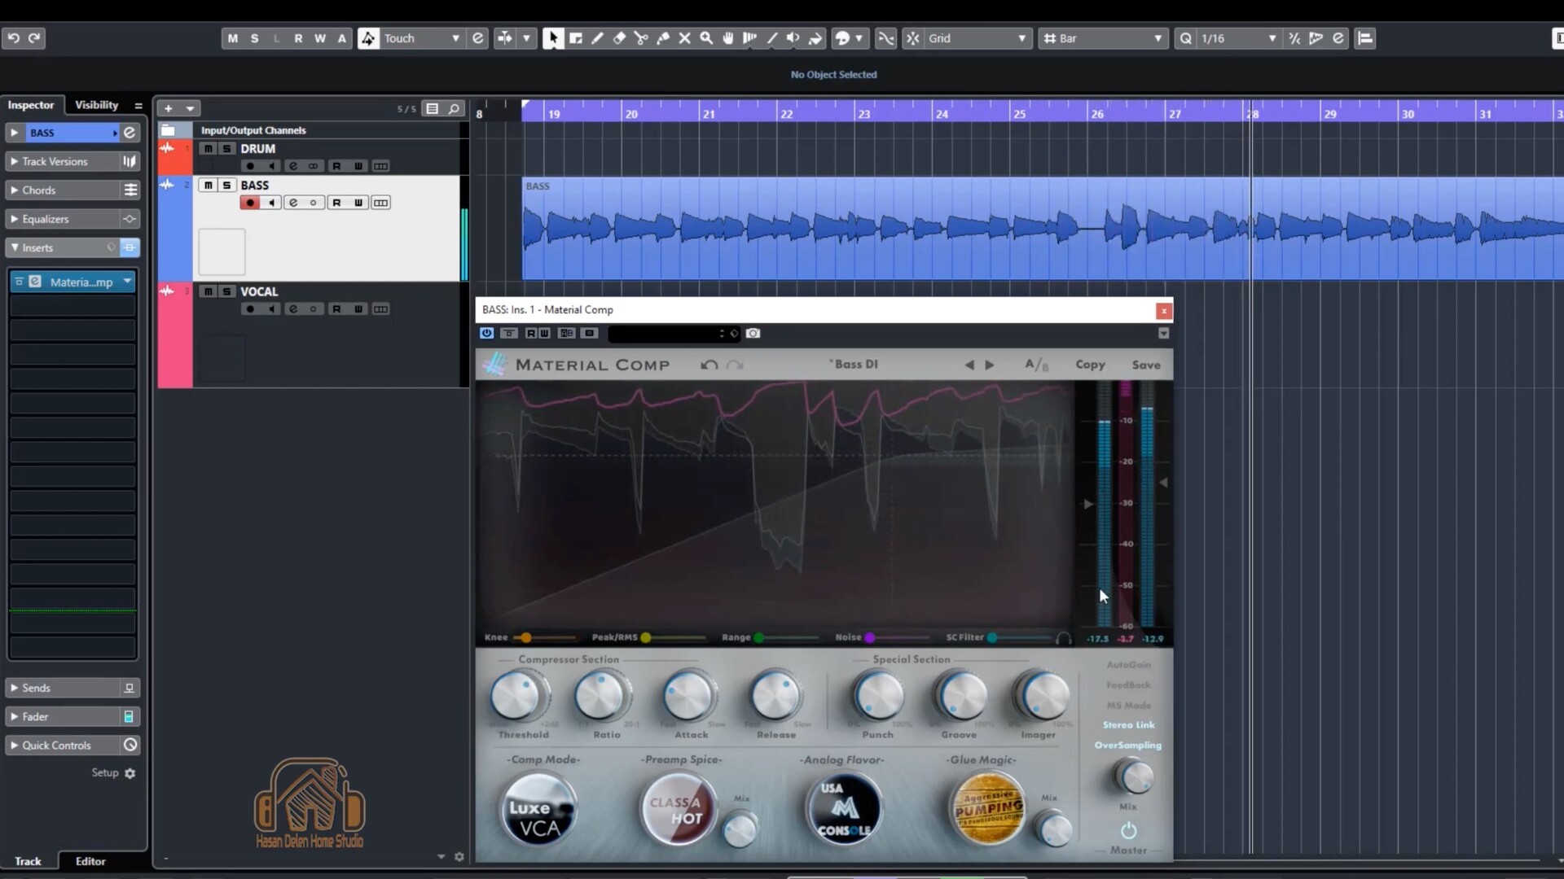Select the Glue tool
Screen dimensions: 1564x879
[x=663, y=38]
